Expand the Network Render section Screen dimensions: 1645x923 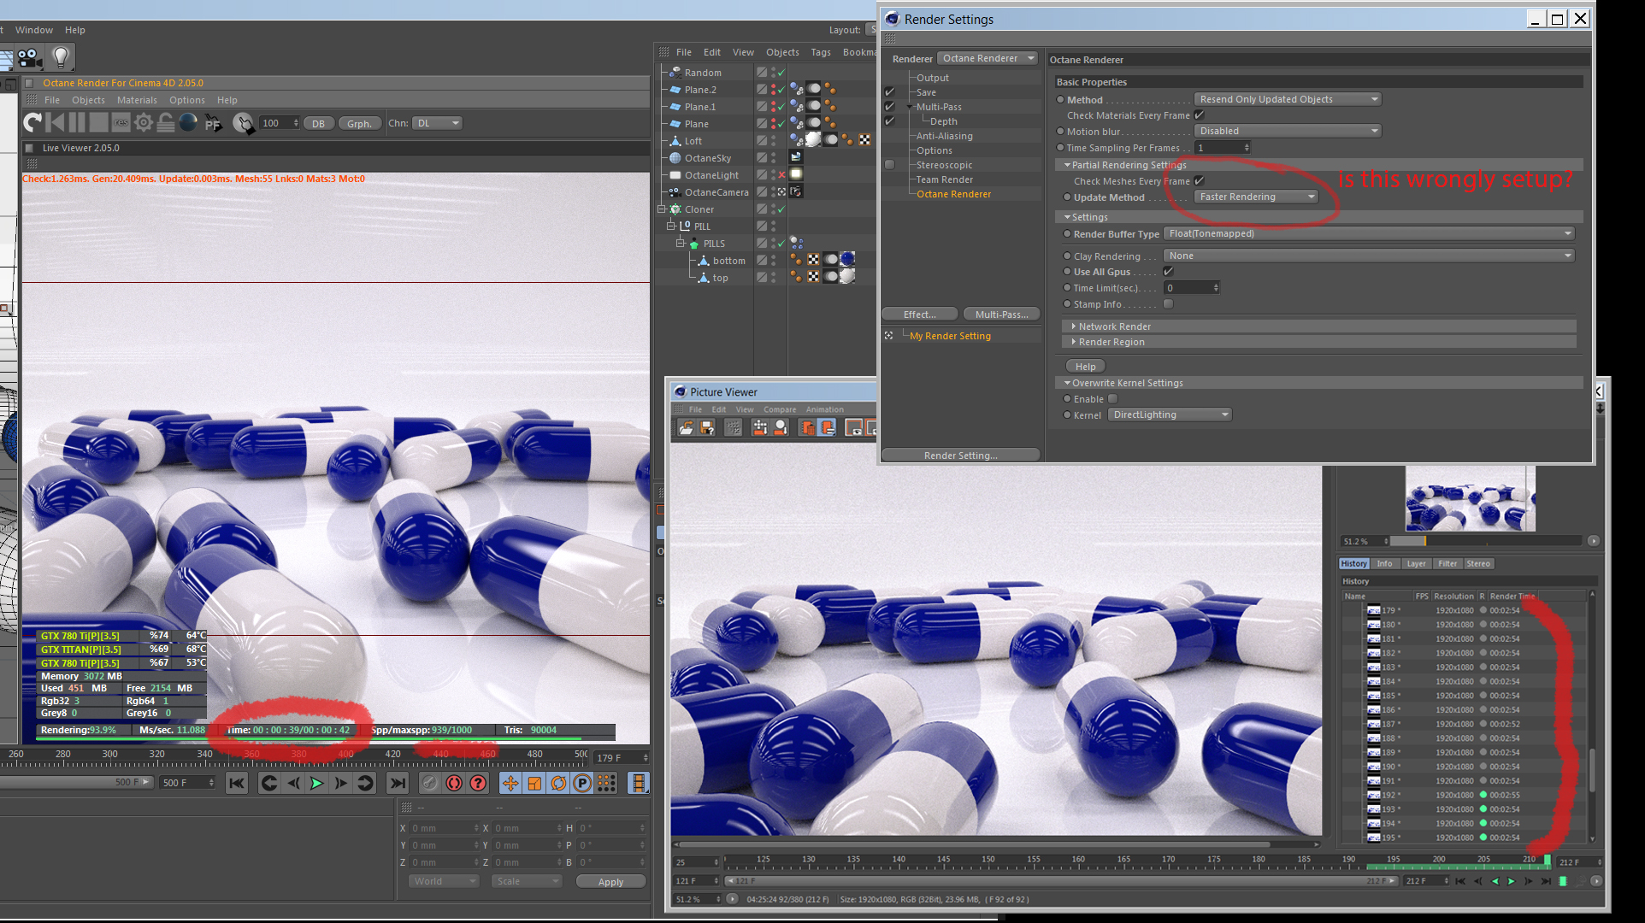[x=1114, y=326]
